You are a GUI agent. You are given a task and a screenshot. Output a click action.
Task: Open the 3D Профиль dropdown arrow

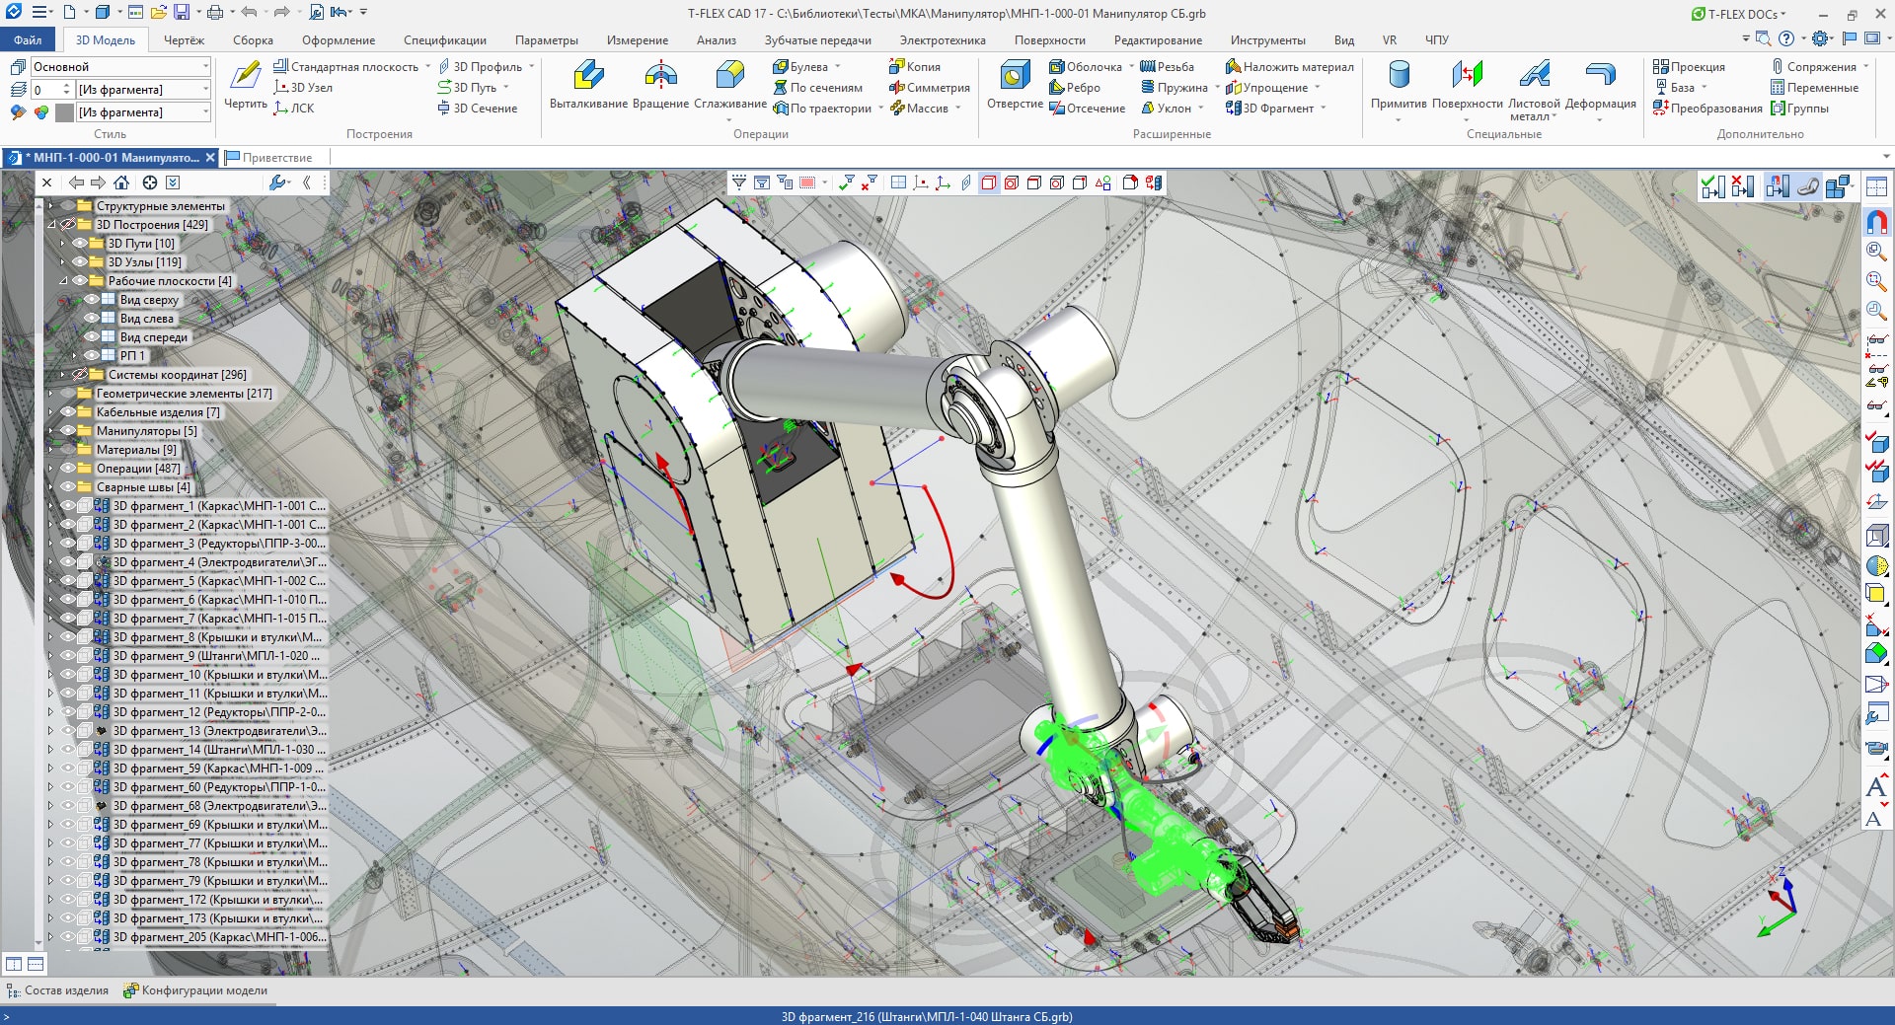tap(531, 67)
